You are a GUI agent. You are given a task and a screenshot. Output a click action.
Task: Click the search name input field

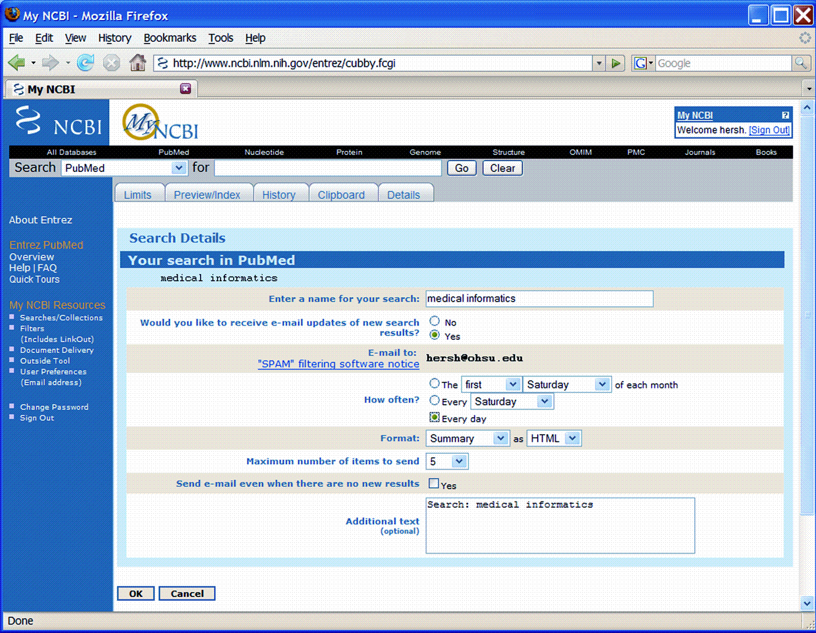tap(539, 298)
